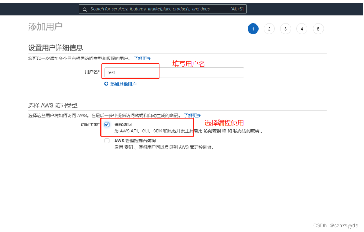This screenshot has height=232, width=364.
Task: Click the CSDN @czhzsyyds watermark link
Action: coord(336,225)
